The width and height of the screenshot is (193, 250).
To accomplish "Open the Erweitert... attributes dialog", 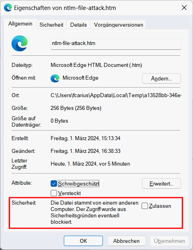I will [161, 184].
